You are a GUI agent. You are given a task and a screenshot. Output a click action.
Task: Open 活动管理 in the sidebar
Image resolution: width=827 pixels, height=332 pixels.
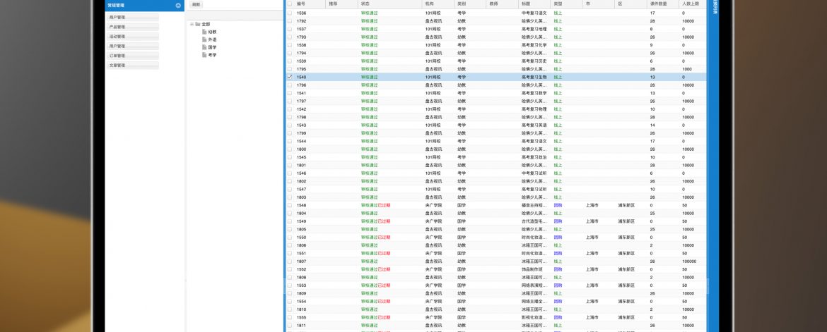click(x=132, y=37)
